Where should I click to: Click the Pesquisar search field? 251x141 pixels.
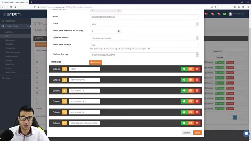[234, 51]
